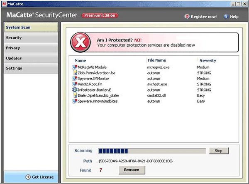
Task: Click the scanning progress bar
Action: click(152, 151)
